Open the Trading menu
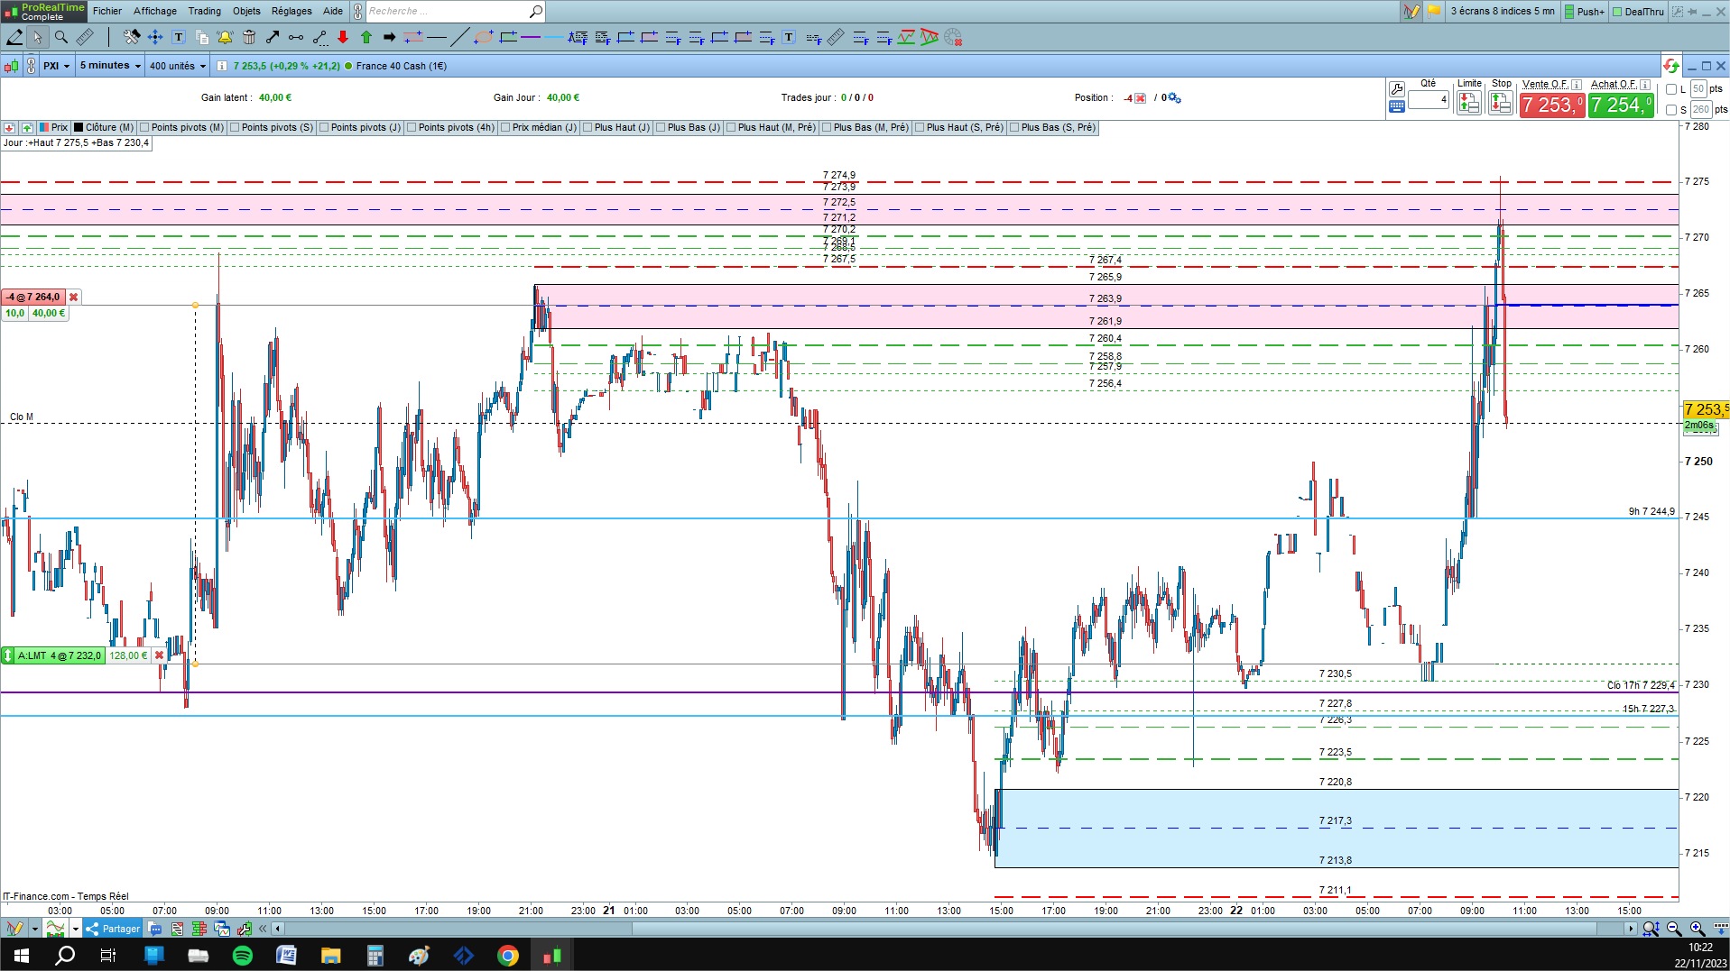This screenshot has width=1730, height=971. point(205,11)
